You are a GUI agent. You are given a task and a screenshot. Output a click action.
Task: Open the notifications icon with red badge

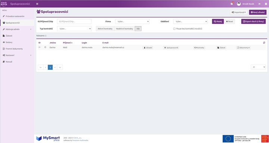[232, 4]
